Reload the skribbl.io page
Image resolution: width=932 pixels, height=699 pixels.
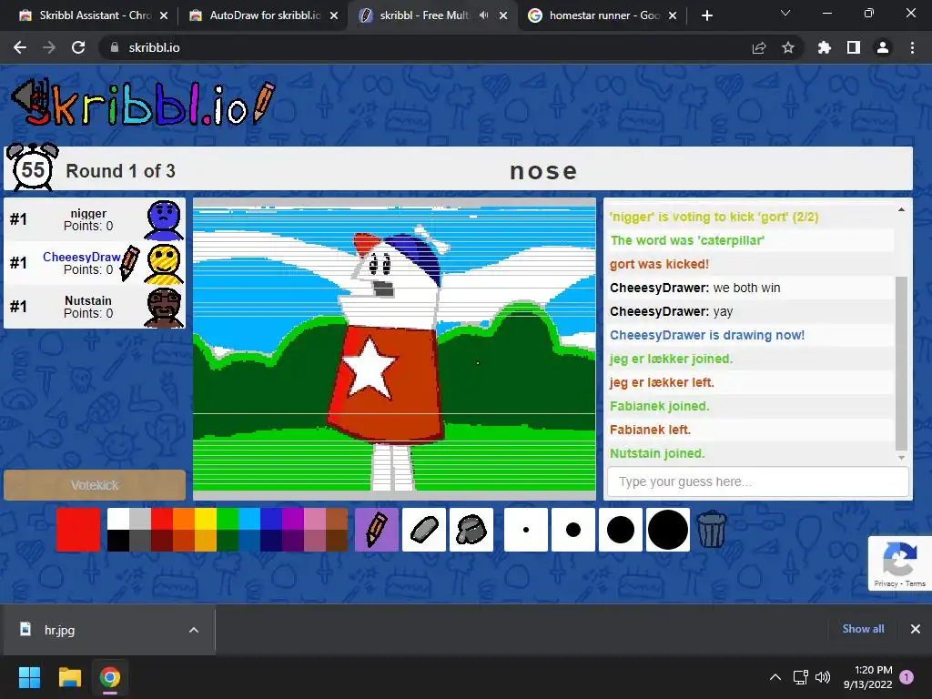tap(78, 47)
